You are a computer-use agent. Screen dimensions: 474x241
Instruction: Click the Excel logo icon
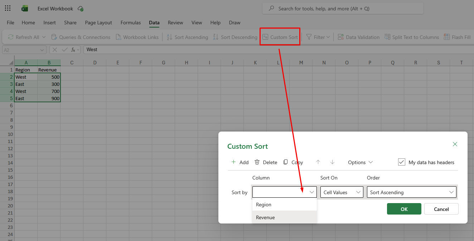tap(25, 8)
